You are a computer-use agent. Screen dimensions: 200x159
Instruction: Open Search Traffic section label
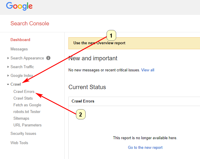[22, 67]
